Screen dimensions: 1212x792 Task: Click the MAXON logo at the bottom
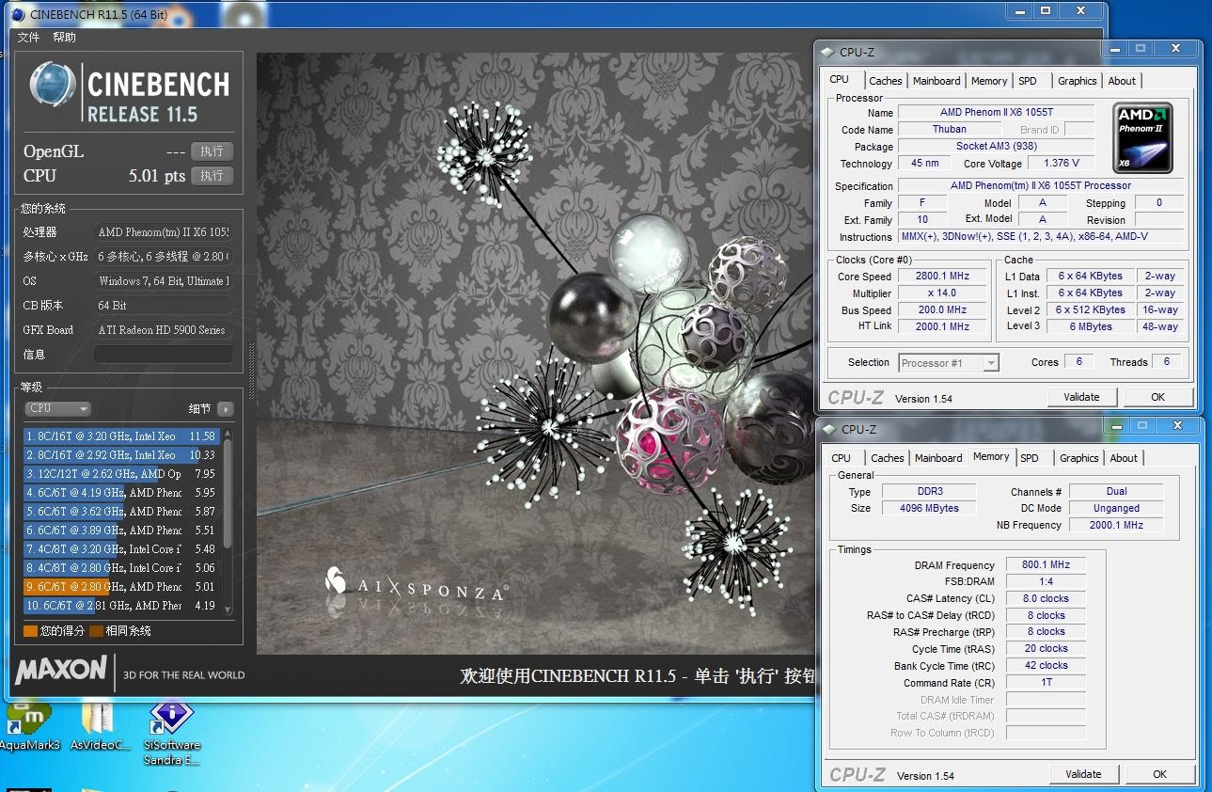point(61,671)
